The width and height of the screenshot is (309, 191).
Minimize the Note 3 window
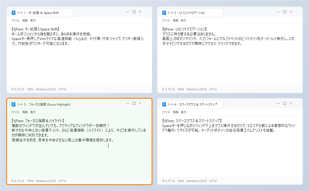127,103
